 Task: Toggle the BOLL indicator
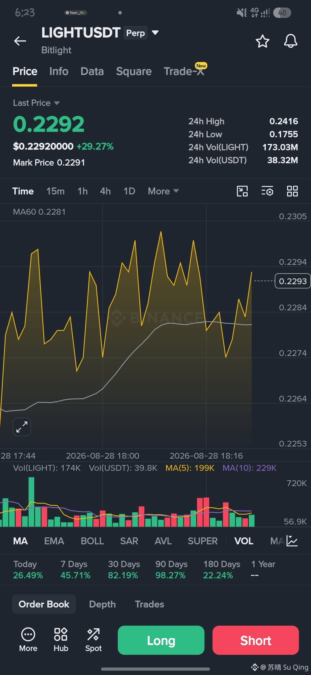pyautogui.click(x=92, y=541)
